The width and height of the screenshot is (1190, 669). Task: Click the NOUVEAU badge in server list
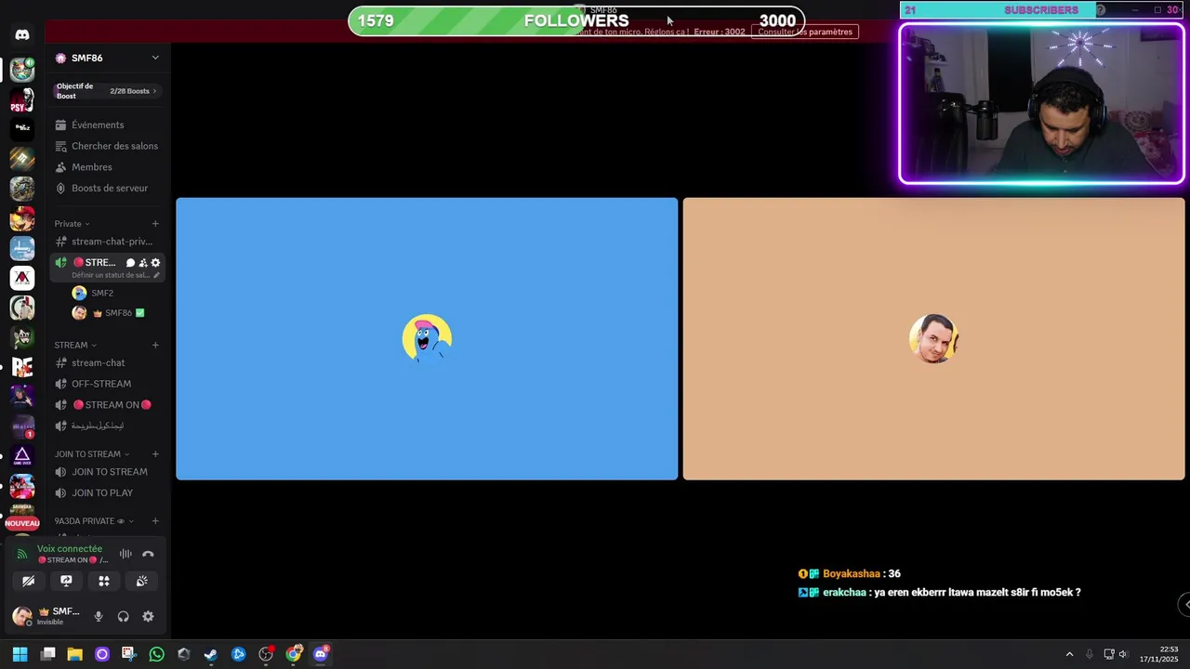coord(22,523)
